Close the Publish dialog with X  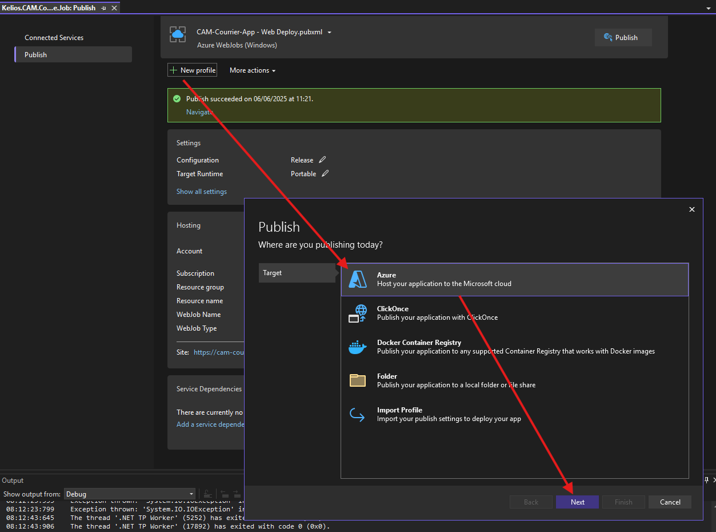(692, 209)
